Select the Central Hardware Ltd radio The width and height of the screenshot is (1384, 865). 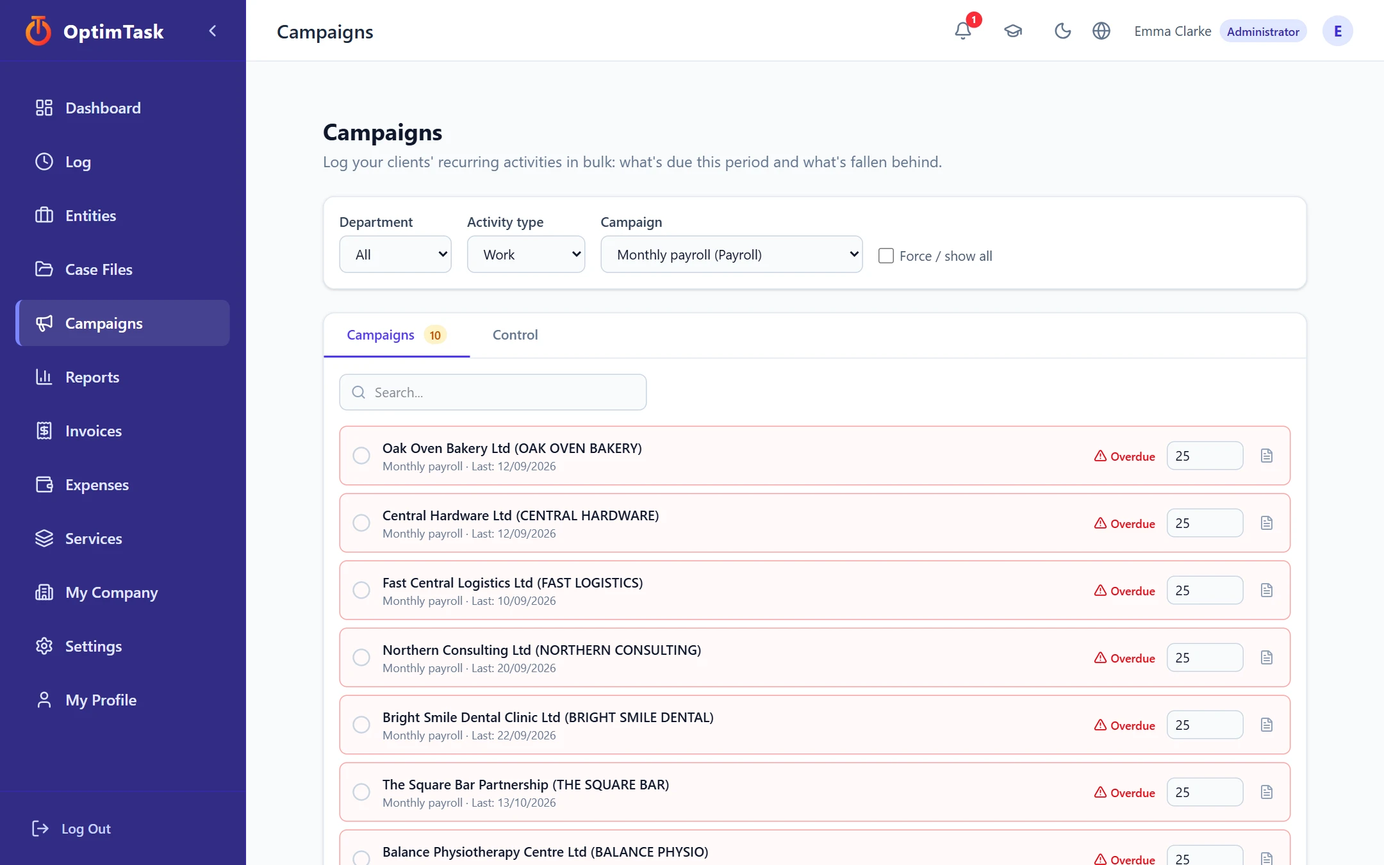coord(361,523)
